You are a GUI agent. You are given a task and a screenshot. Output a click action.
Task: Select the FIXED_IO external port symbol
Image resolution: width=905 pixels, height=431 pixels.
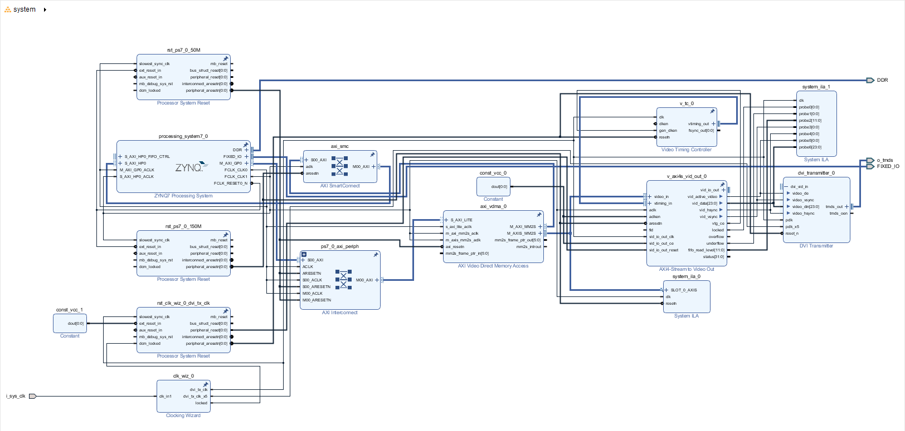point(870,166)
